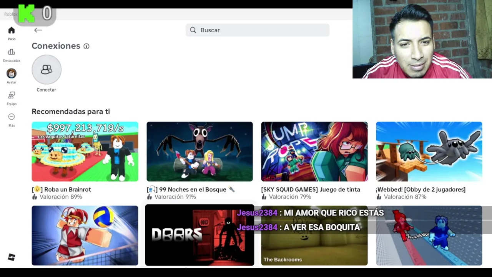Open the Avatar icon in sidebar
The height and width of the screenshot is (277, 492).
pyautogui.click(x=12, y=73)
